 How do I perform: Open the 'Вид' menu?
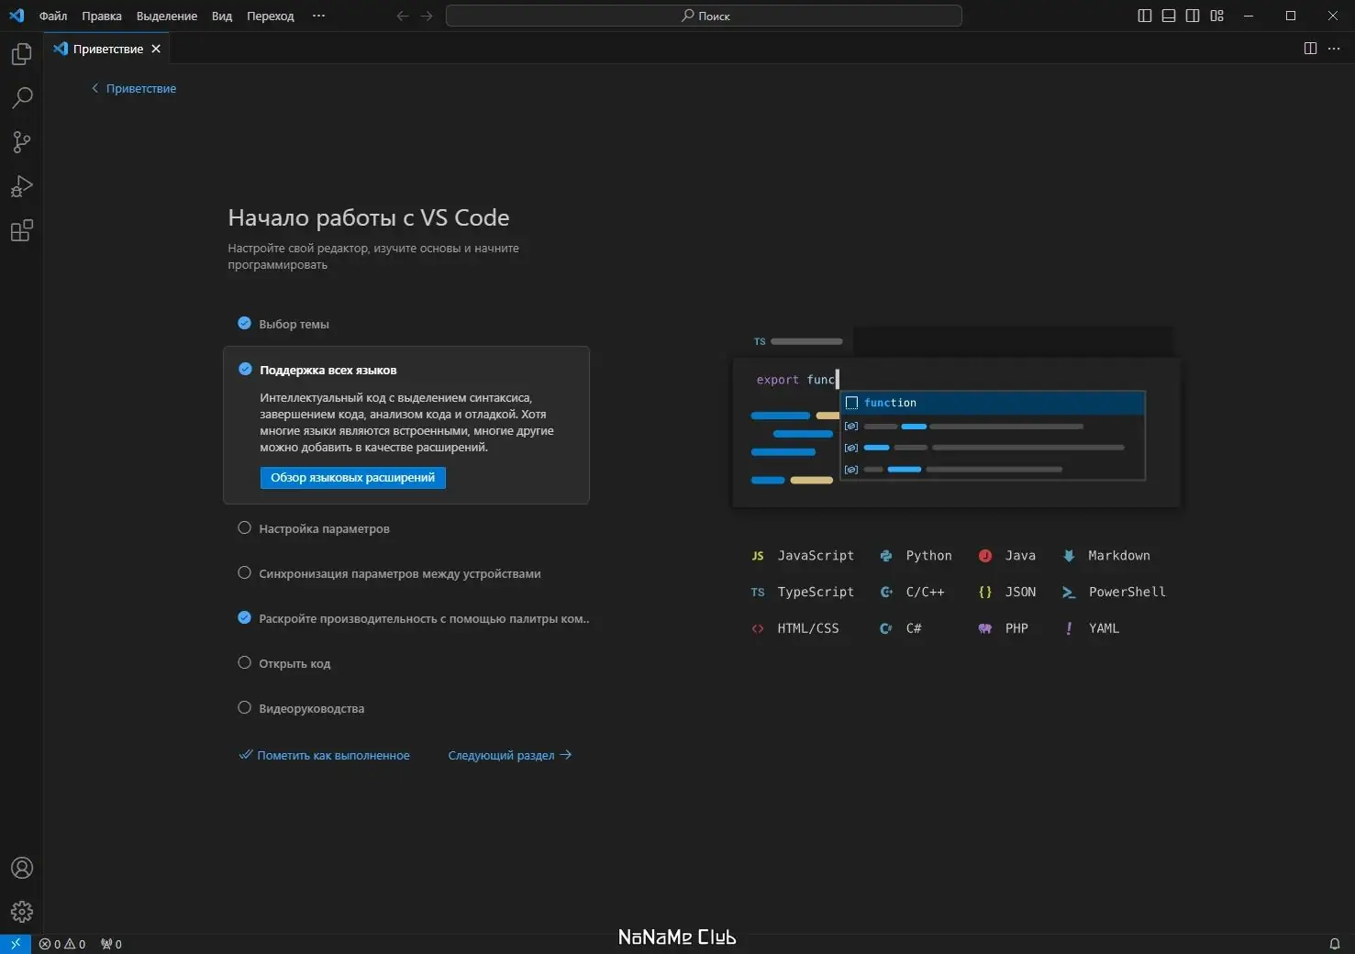coord(222,16)
